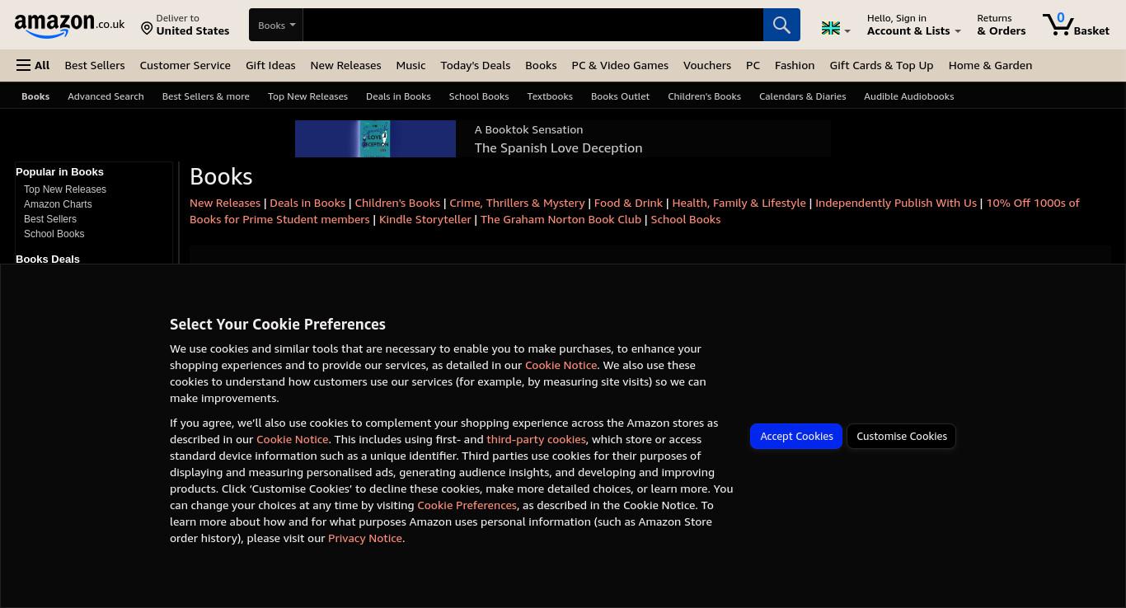Open Gift Cards & Top Up
Screen dimensions: 1126x608
pos(881,65)
